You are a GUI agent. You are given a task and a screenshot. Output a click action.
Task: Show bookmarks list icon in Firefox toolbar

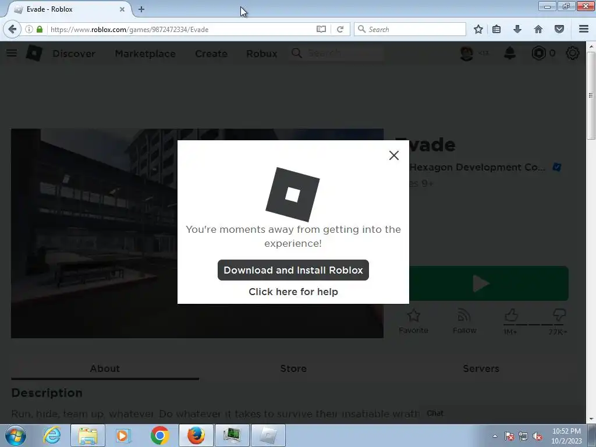pyautogui.click(x=496, y=29)
